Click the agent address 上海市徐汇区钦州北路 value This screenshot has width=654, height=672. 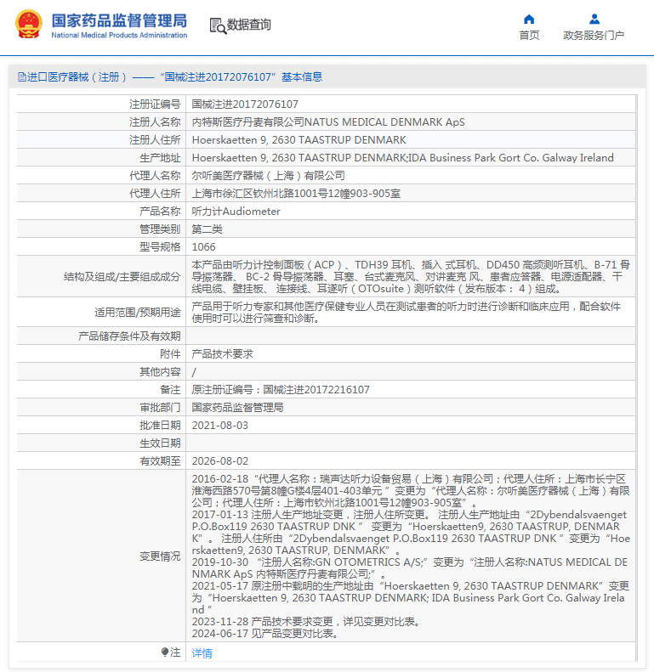click(x=296, y=194)
